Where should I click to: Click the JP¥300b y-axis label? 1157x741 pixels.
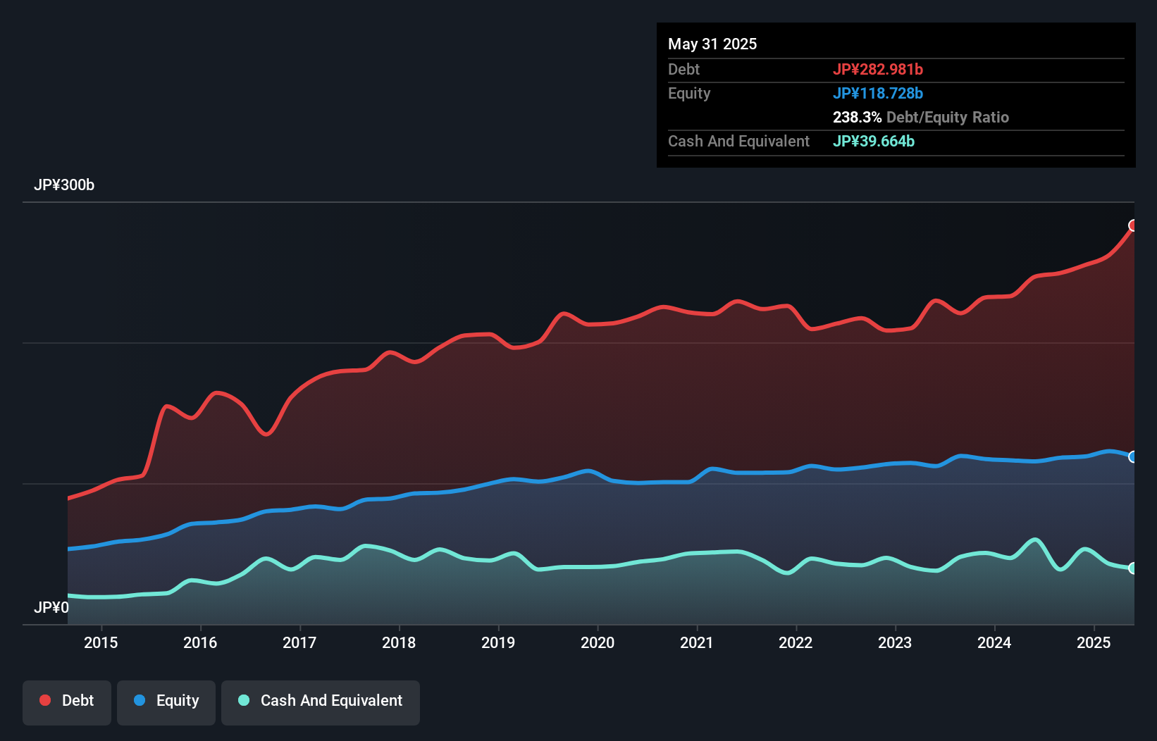(x=64, y=185)
